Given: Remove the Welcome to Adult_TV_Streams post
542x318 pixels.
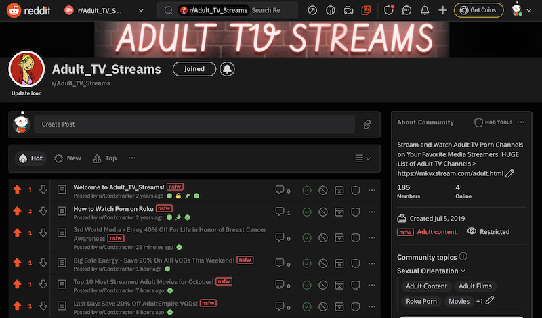Looking at the screenshot, I should coord(323,190).
